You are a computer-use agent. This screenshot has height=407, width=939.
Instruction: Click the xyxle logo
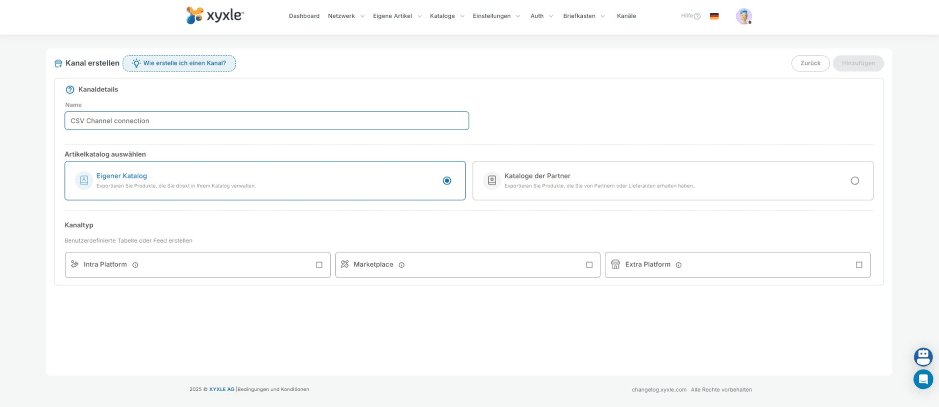215,15
